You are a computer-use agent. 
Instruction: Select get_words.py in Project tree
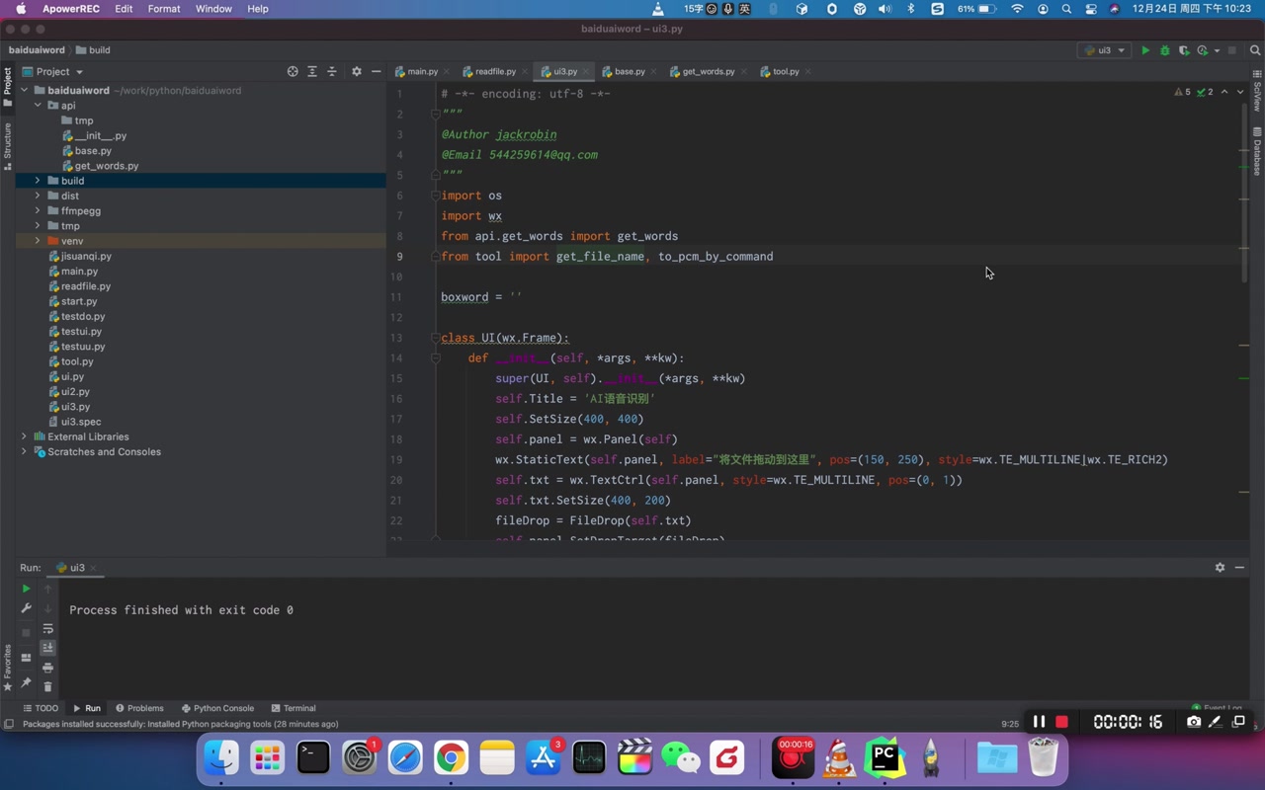[107, 166]
